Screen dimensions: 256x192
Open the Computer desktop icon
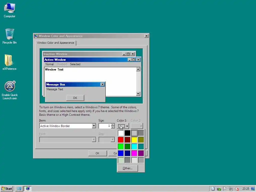9,10
